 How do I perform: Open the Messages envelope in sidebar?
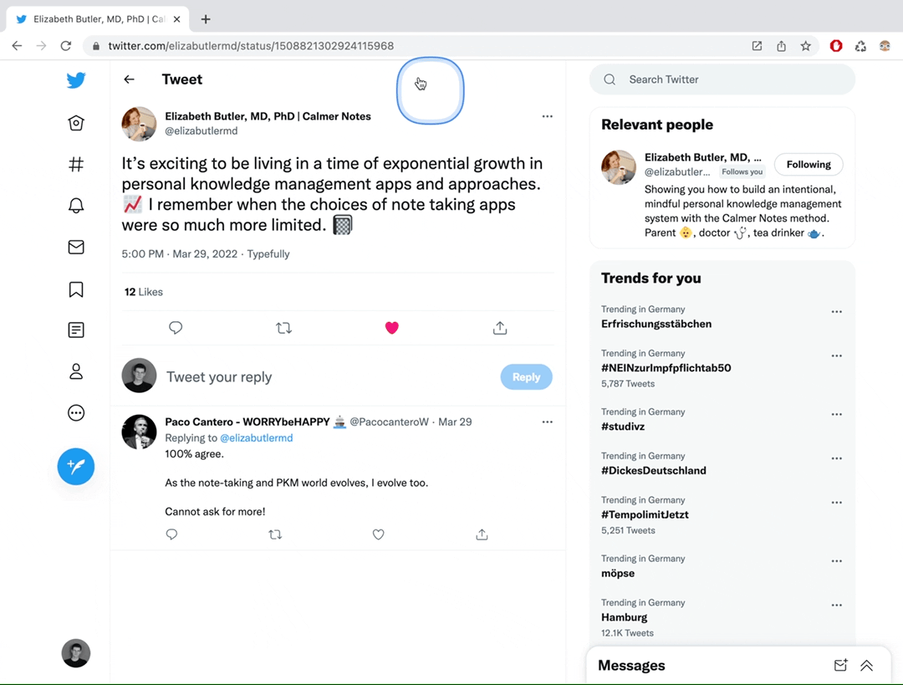point(76,247)
